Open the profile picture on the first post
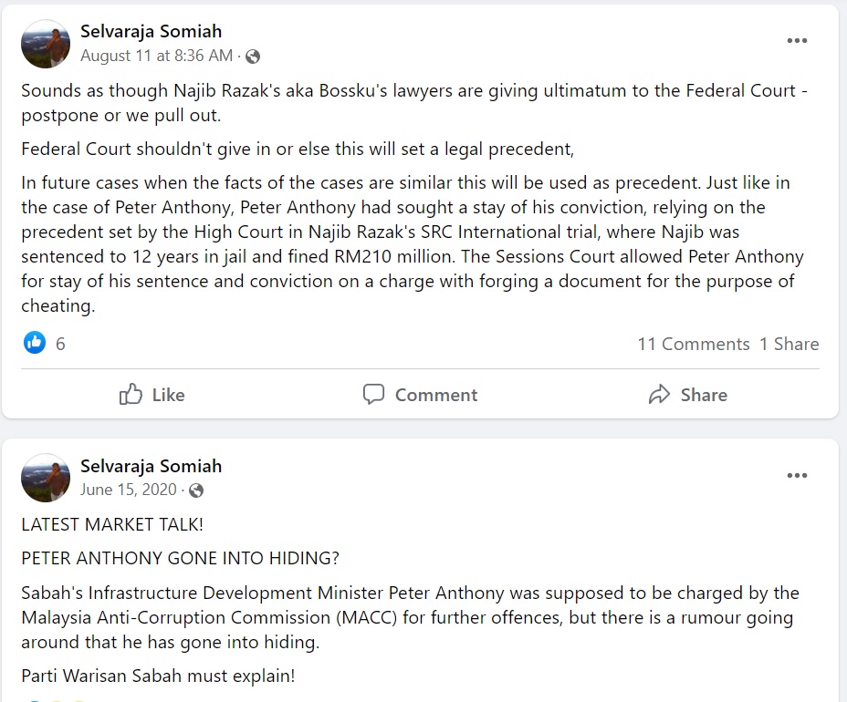Viewport: 847px width, 702px height. coord(46,44)
